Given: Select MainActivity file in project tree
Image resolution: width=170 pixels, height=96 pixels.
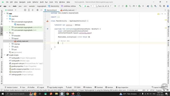Looking at the screenshot, I should click(x=21, y=25).
